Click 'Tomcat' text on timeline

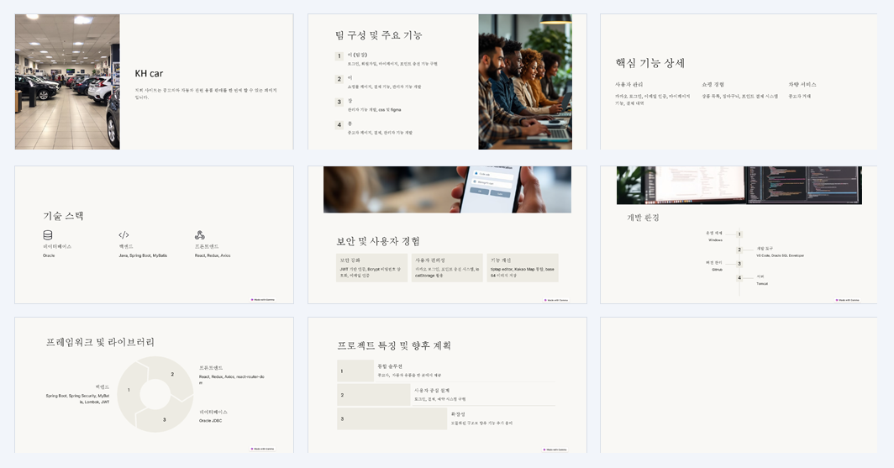(762, 283)
